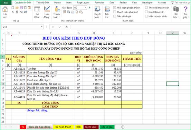Uncheck Khối lượng hoàn thành checkbox
191x130 pixels.
[115, 8]
